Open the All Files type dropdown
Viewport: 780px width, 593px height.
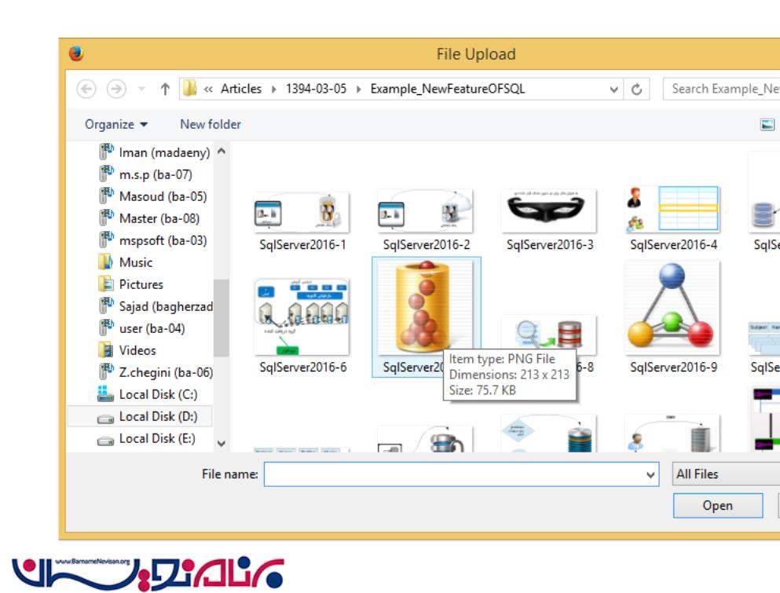point(727,474)
